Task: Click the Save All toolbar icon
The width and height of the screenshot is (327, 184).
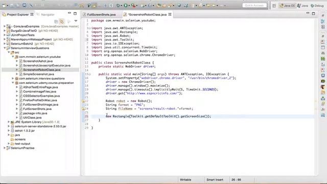Action: tap(18, 6)
